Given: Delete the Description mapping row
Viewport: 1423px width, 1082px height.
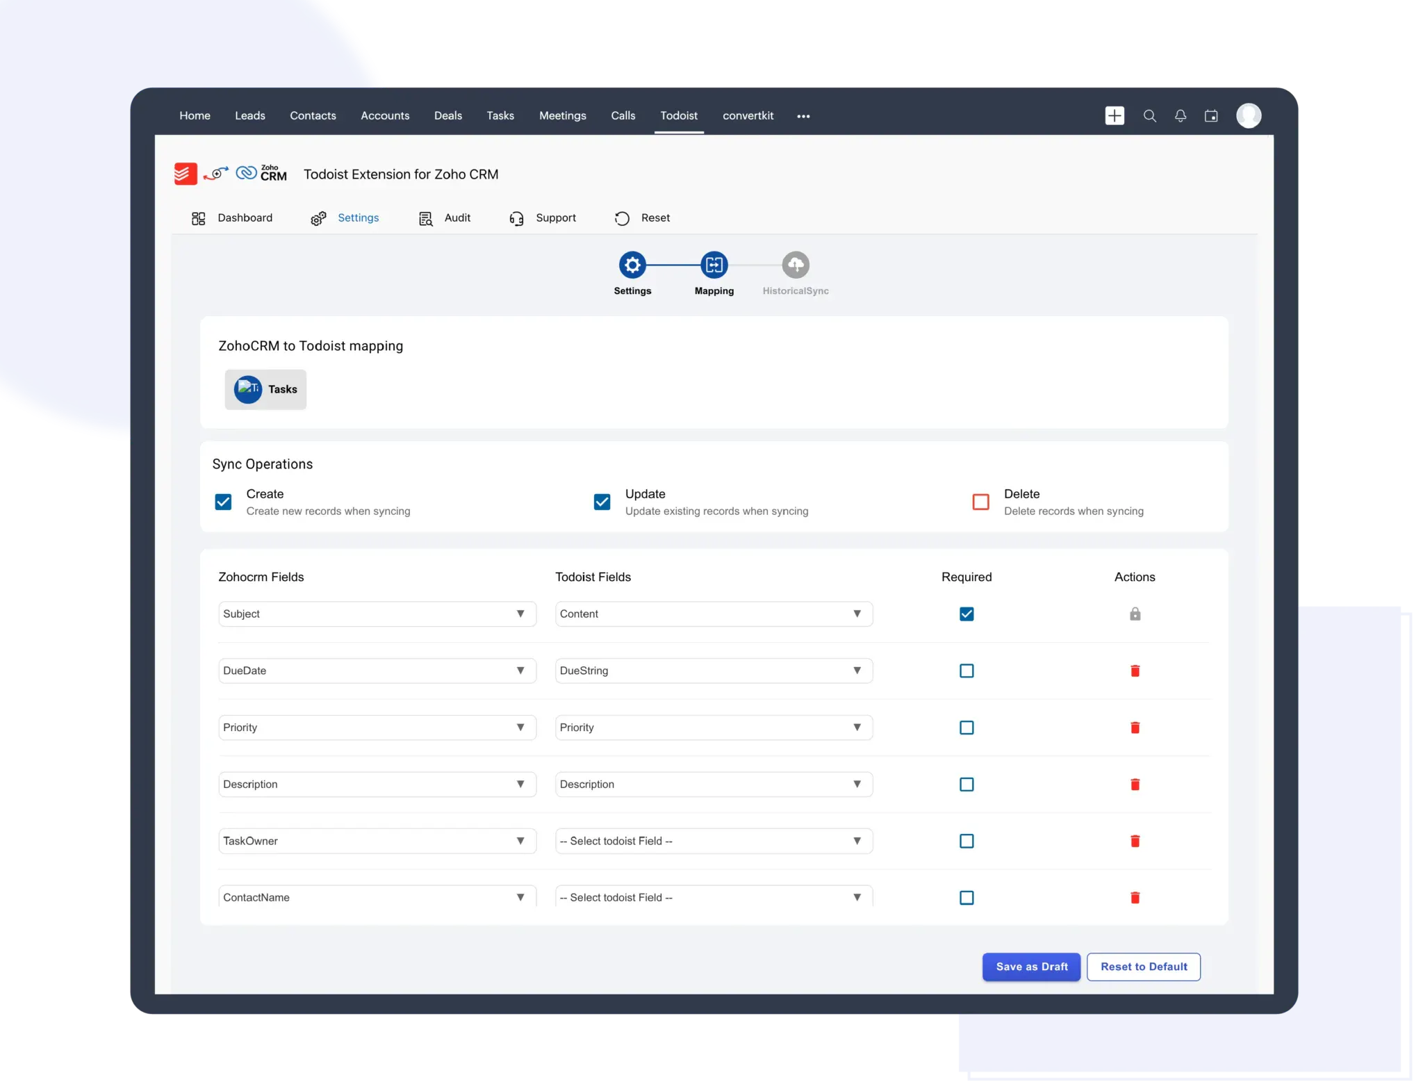Looking at the screenshot, I should pyautogui.click(x=1135, y=784).
